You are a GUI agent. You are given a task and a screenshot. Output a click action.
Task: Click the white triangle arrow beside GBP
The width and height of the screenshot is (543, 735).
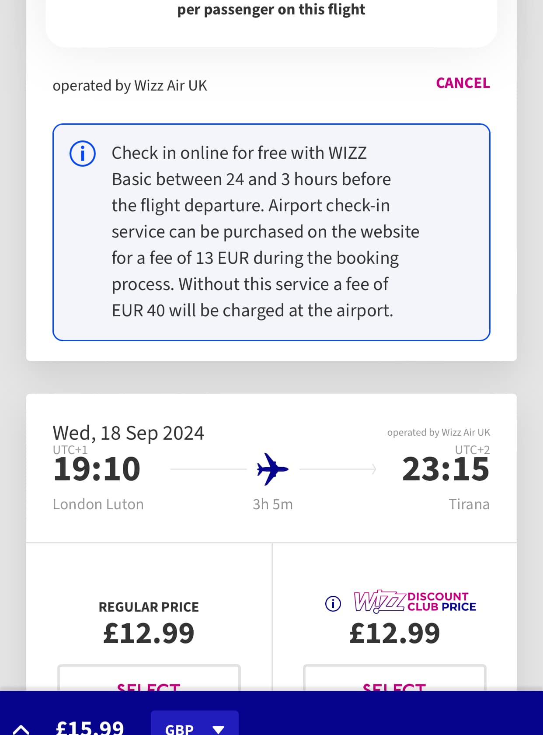coord(218,729)
